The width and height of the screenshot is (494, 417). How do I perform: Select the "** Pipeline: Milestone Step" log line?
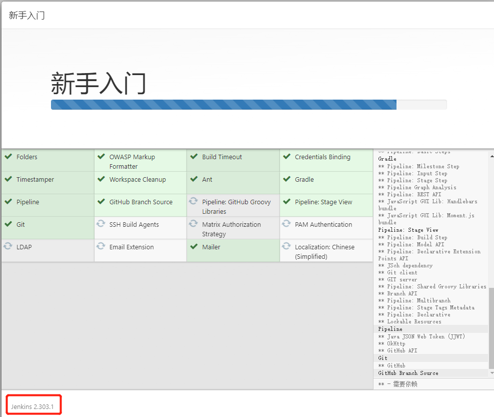(x=418, y=166)
